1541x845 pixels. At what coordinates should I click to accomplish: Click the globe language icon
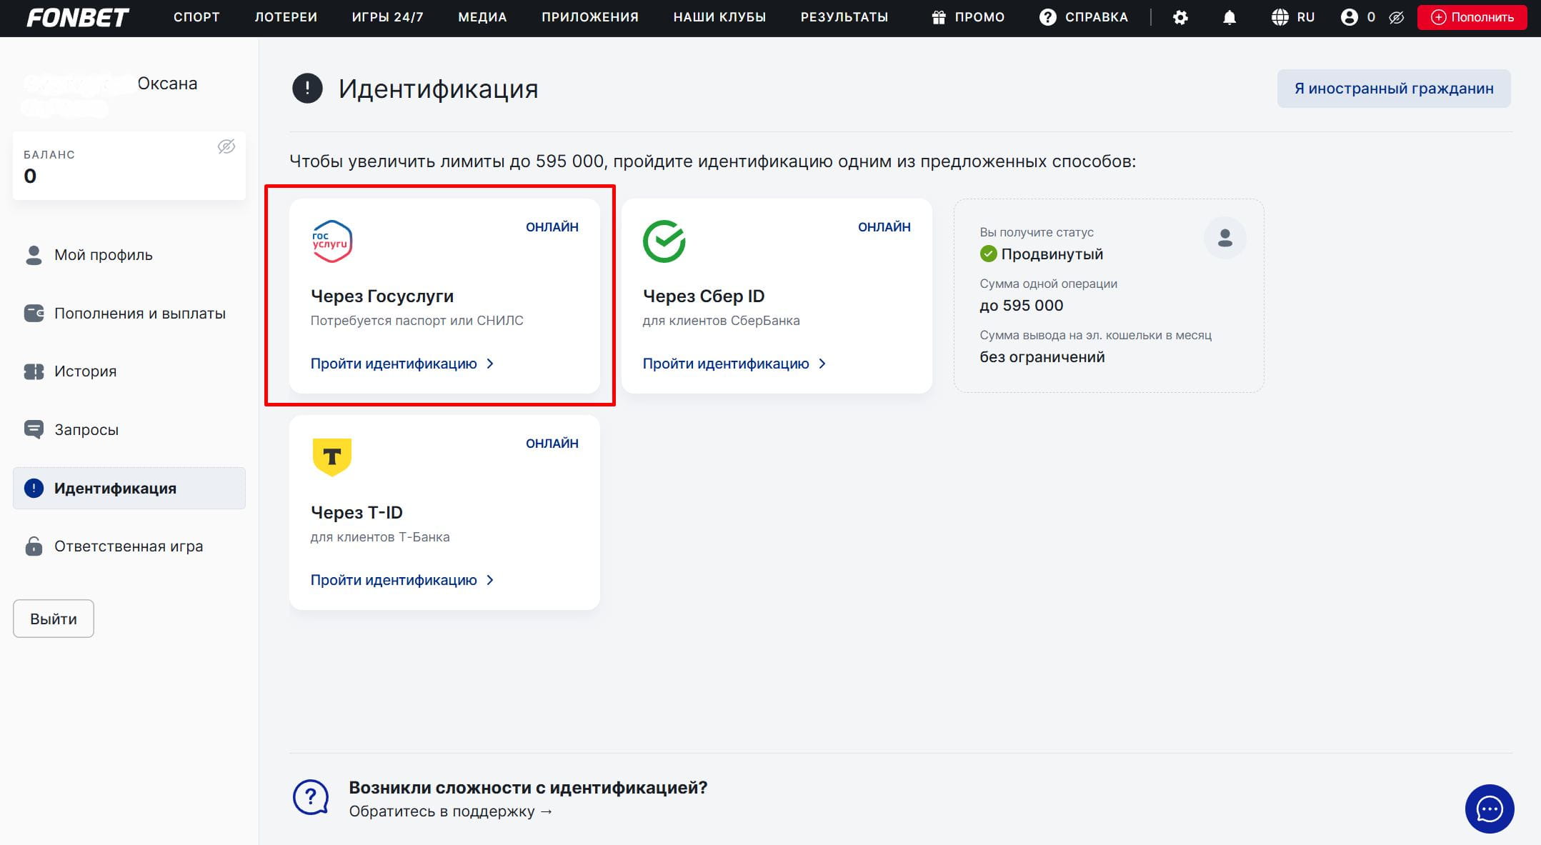(x=1280, y=17)
